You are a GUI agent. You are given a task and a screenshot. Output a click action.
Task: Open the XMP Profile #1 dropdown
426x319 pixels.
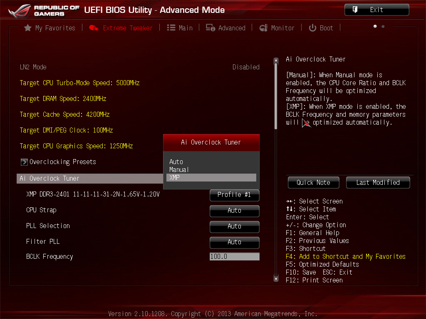(235, 195)
